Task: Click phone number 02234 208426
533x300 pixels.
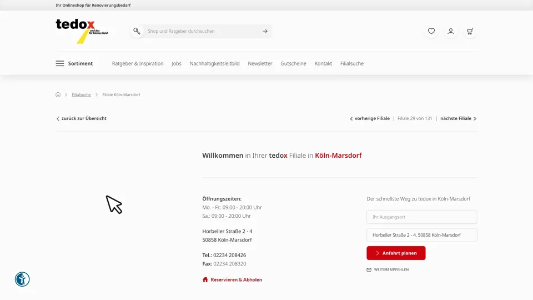Action: (x=229, y=255)
